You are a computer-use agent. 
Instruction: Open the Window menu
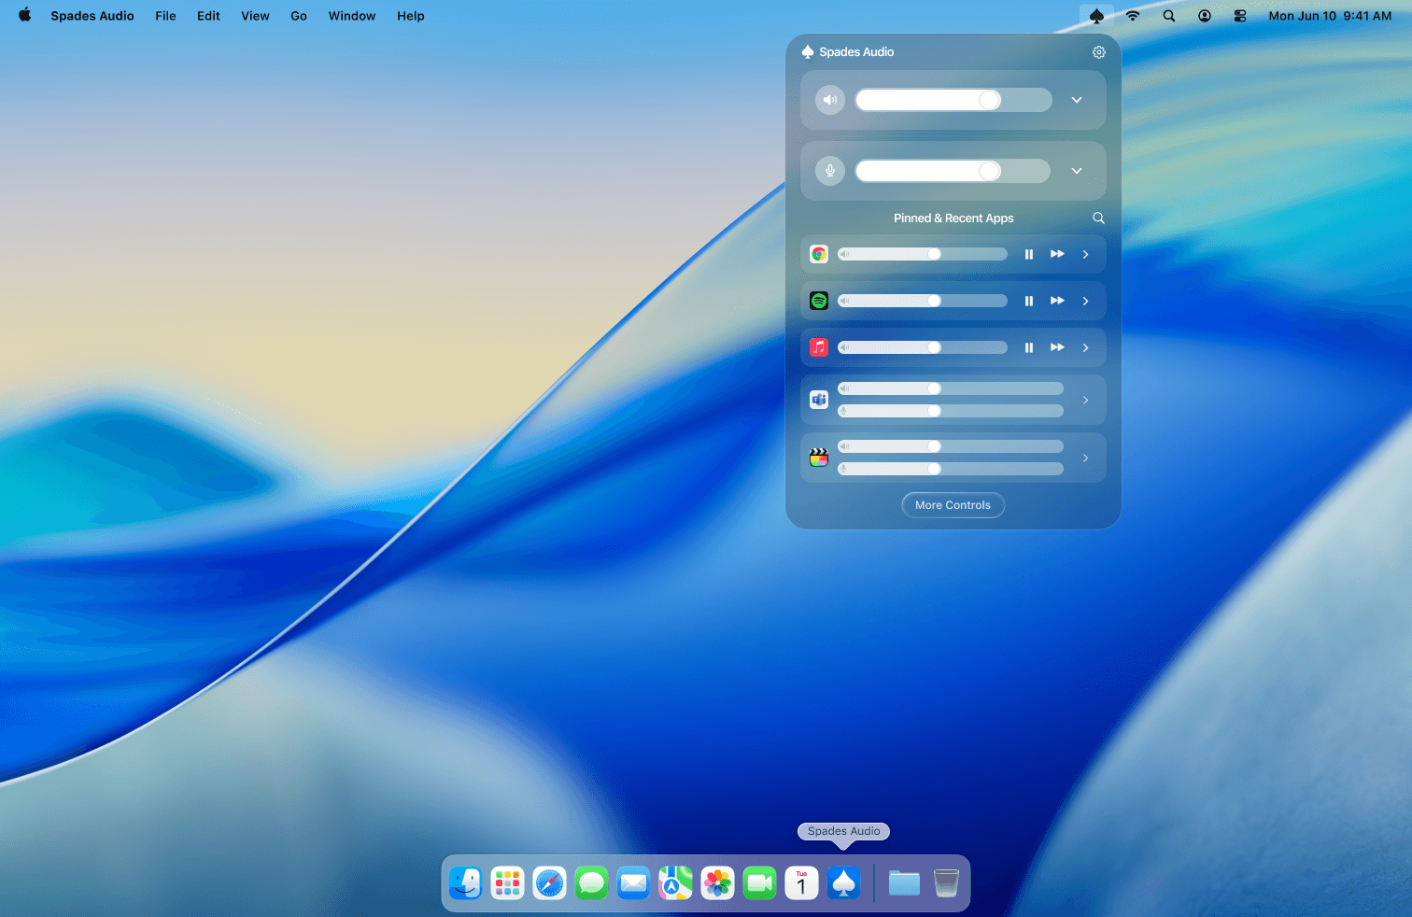click(351, 16)
